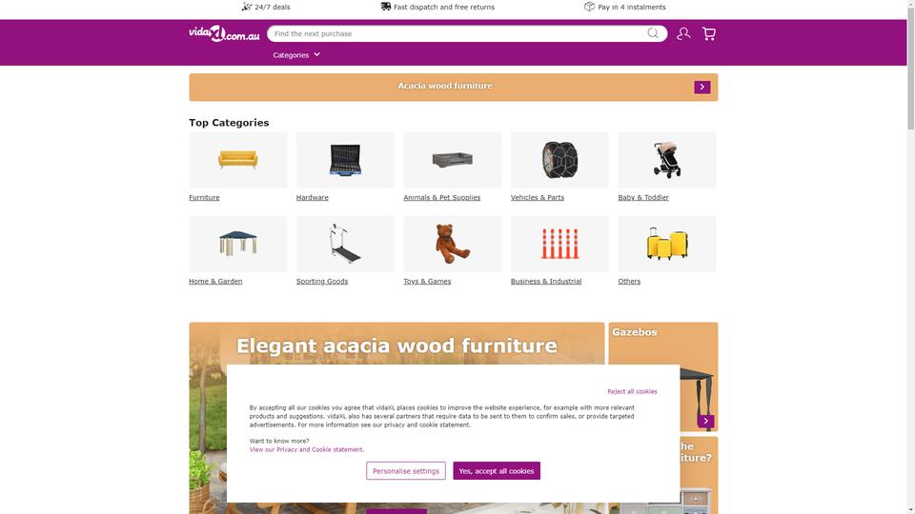Open the Baby & Toddler link

(643, 198)
